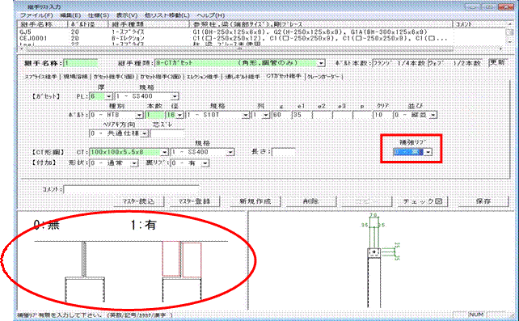The image size is (519, 321).
Task: Open the ファイル(F) menu
Action: 36,15
